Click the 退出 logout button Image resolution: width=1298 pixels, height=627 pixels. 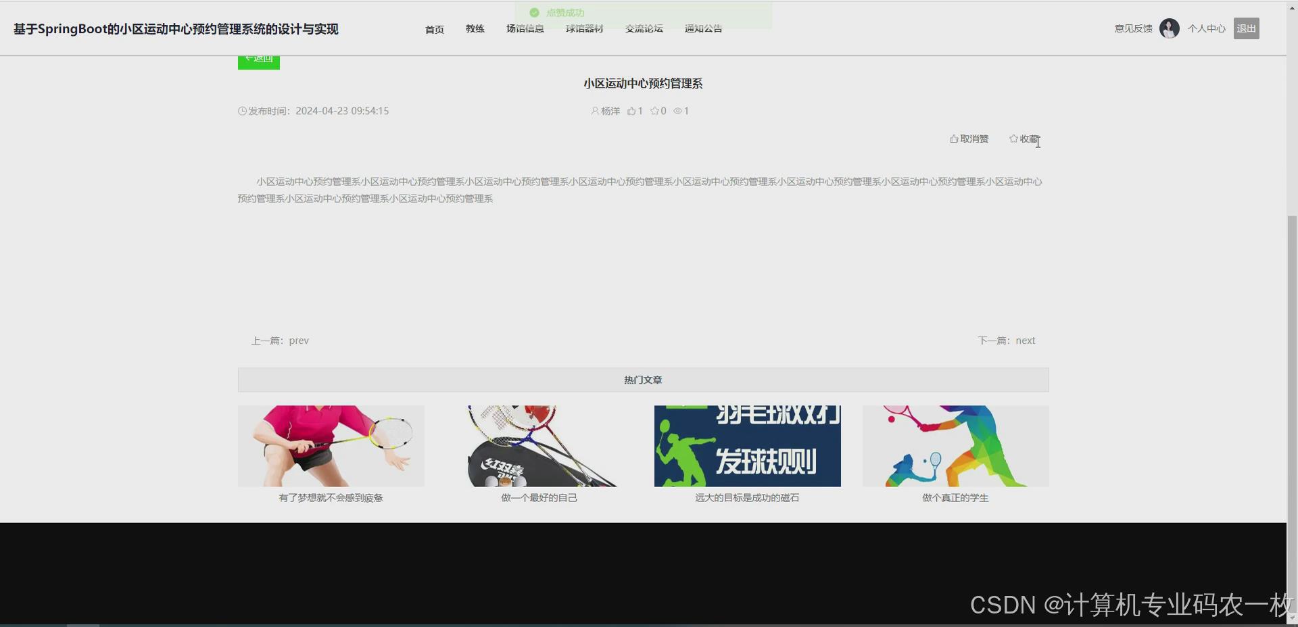pyautogui.click(x=1247, y=28)
